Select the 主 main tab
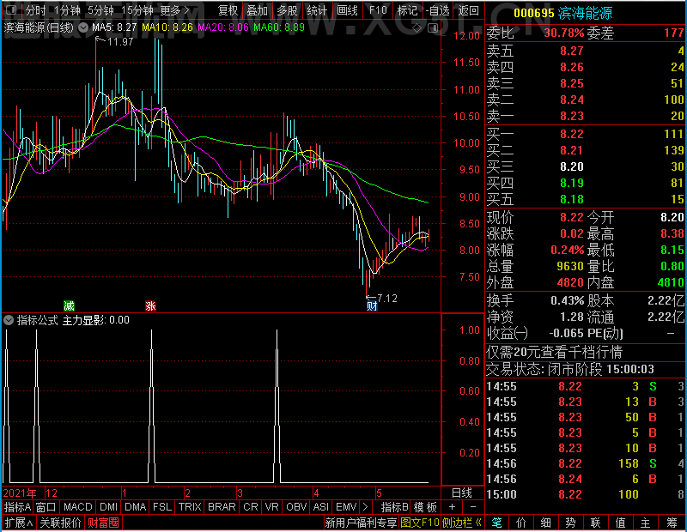 point(645,523)
